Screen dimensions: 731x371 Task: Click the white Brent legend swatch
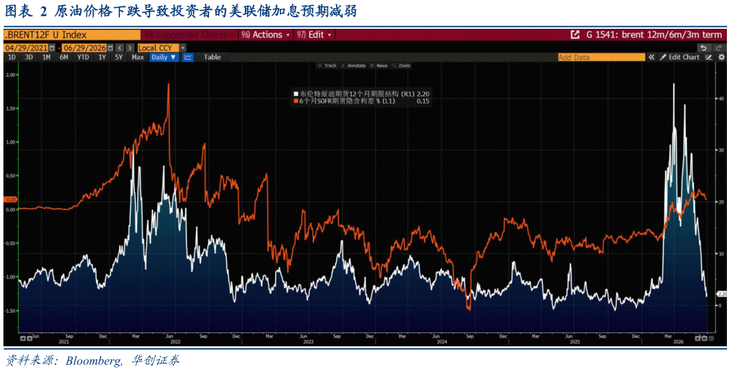(x=296, y=94)
